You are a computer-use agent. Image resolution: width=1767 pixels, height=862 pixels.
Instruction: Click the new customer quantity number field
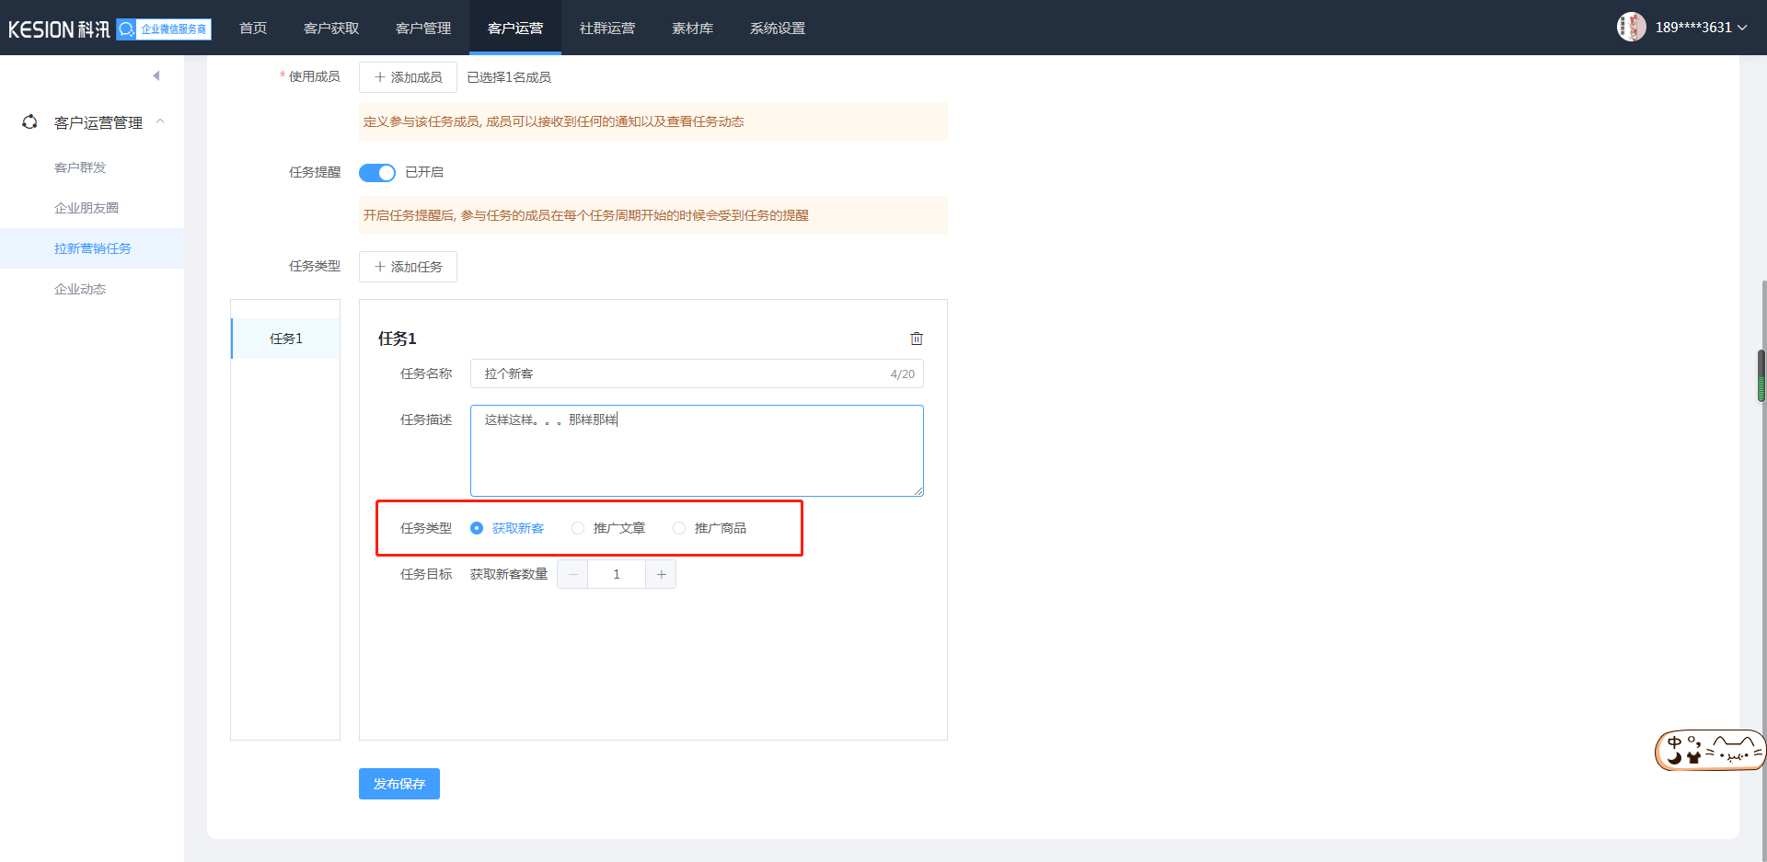[x=617, y=574]
